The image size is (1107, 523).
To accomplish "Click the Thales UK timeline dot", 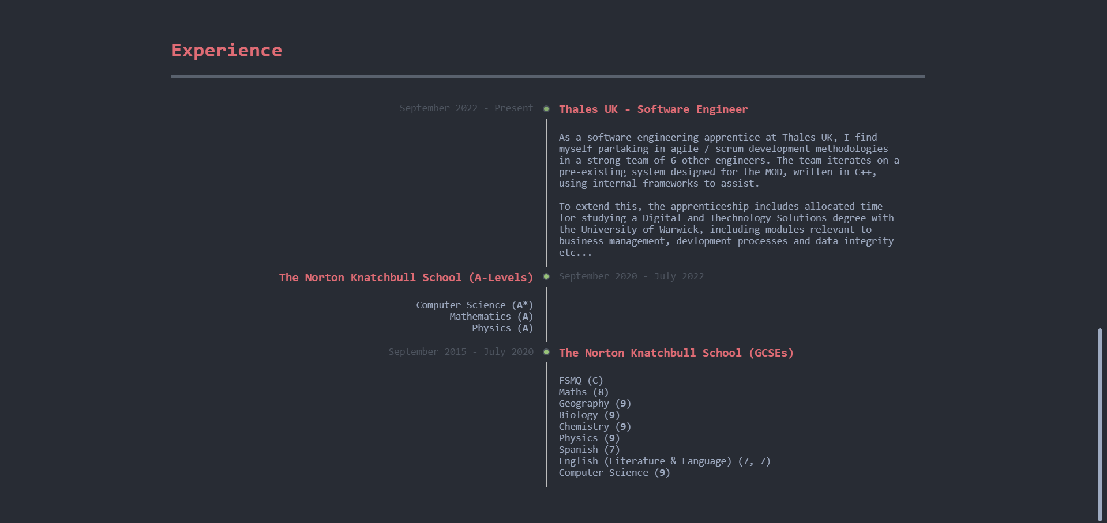I will [546, 109].
